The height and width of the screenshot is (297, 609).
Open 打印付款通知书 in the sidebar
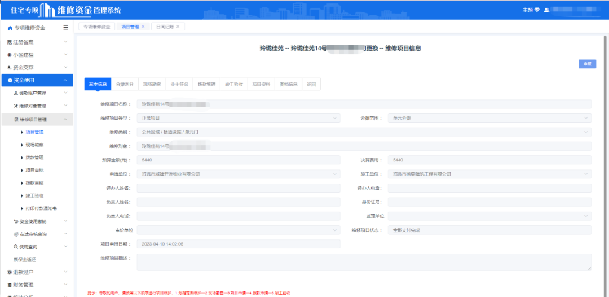(41, 208)
